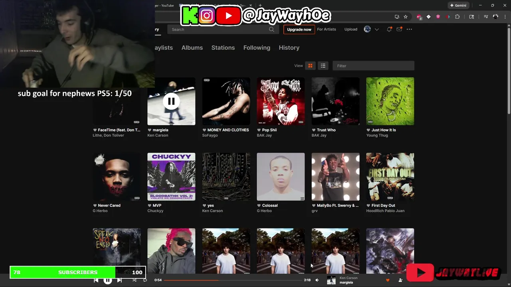Toggle the heart next to Never Cared

click(95, 206)
